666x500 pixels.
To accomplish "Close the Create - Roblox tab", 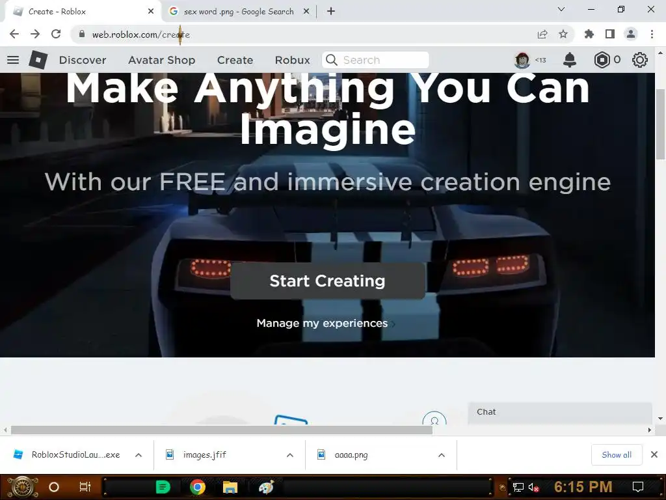I will [151, 12].
